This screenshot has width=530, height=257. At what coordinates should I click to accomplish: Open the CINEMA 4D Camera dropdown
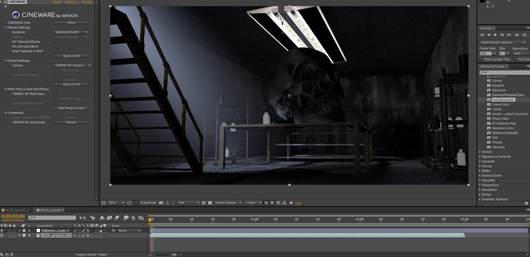point(73,65)
